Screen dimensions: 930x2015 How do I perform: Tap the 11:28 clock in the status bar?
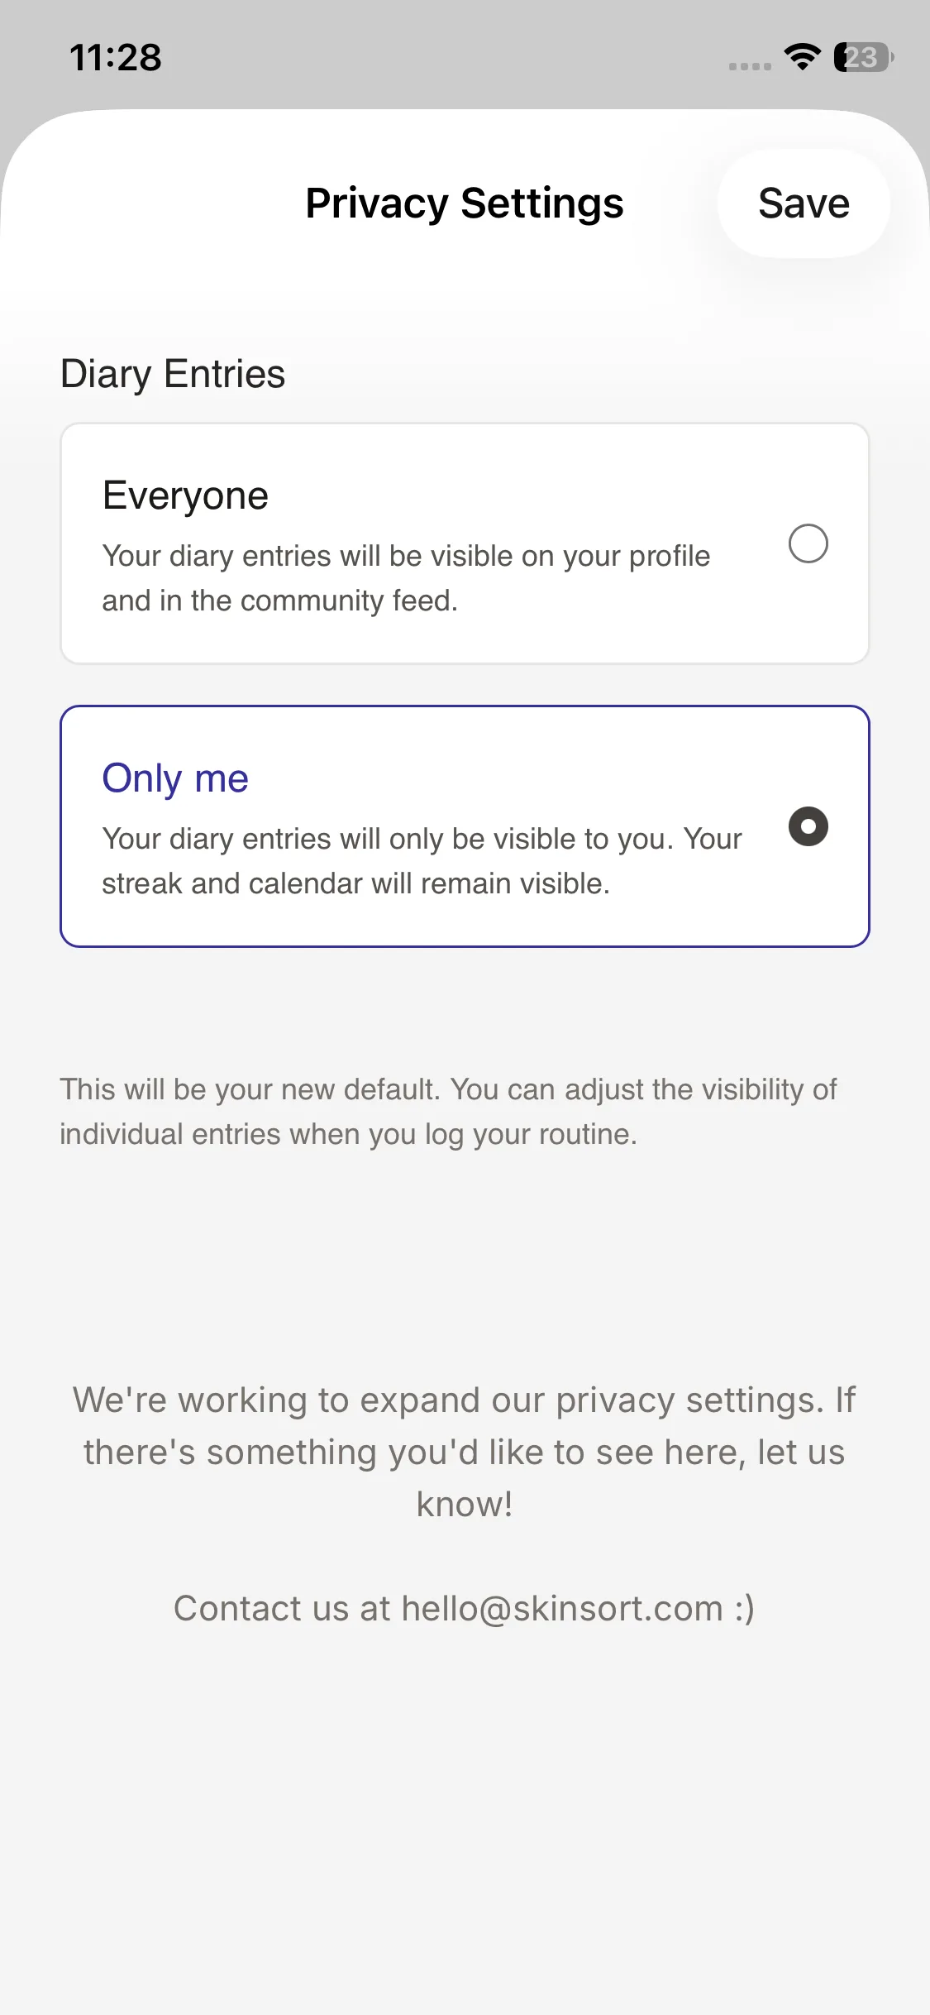[116, 57]
